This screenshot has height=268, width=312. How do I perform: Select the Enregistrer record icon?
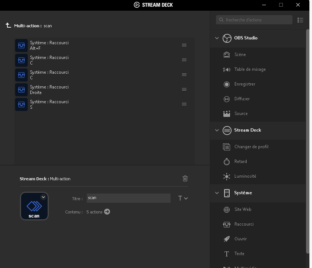point(227,84)
